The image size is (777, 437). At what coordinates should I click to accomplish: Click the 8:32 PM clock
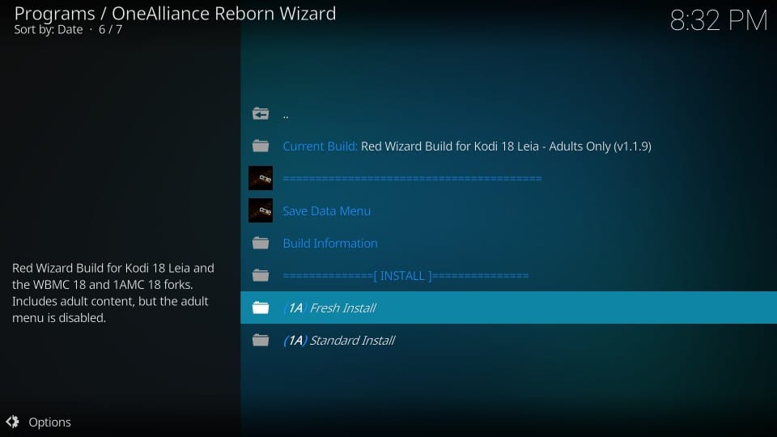coord(719,21)
